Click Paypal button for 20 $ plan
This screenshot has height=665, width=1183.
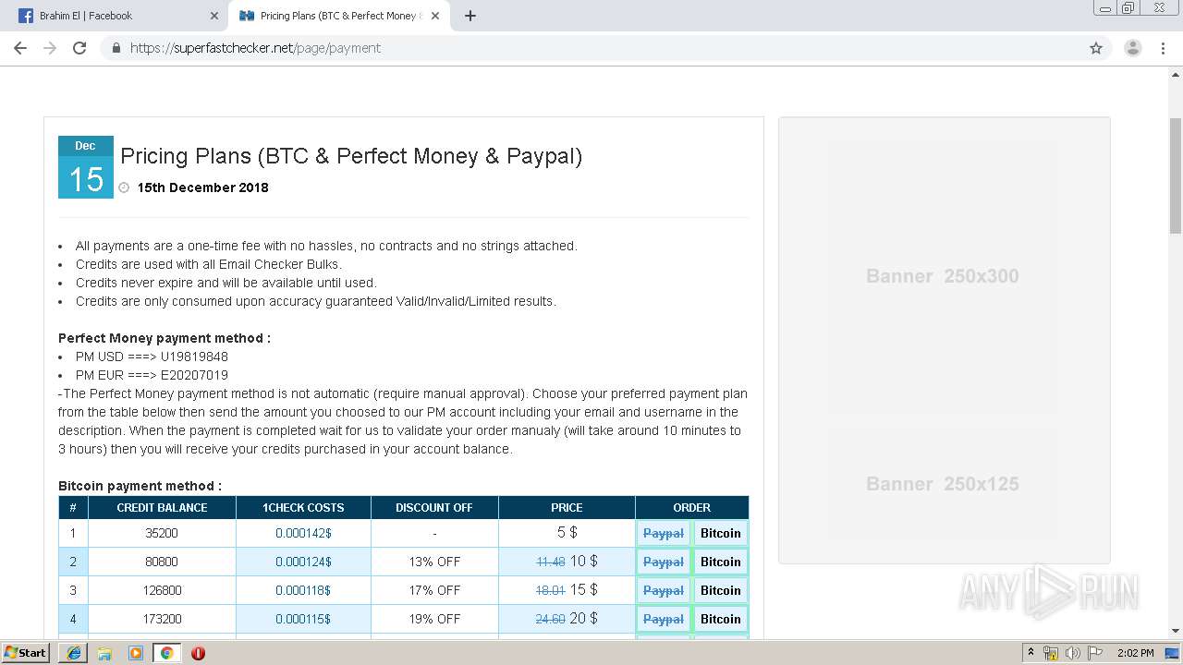[664, 619]
